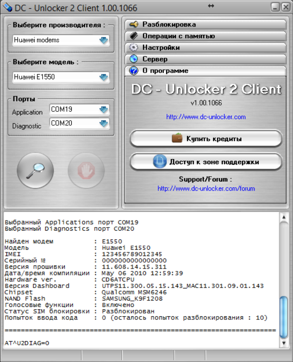
Task: Open the Application port dropdown COM19
Action: click(x=80, y=110)
